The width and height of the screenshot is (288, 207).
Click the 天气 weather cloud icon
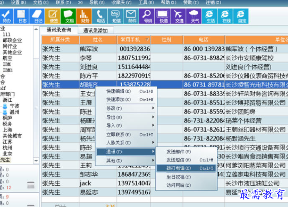(195, 16)
